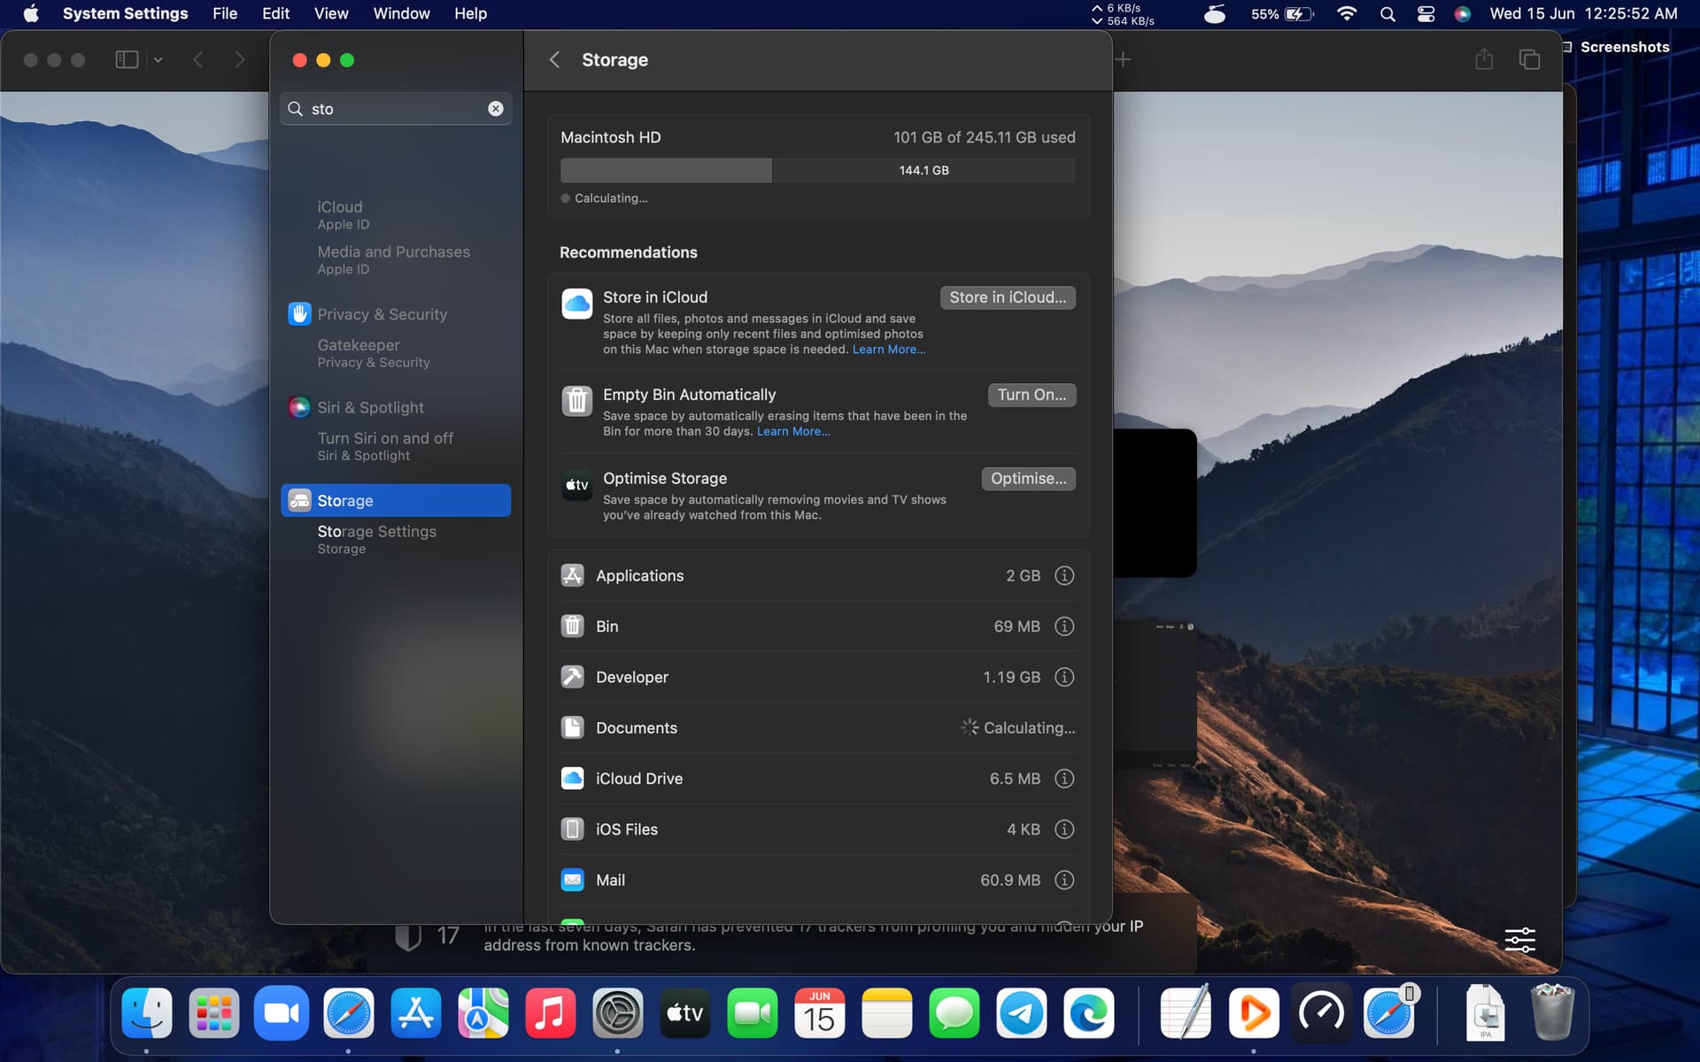Image resolution: width=1700 pixels, height=1062 pixels.
Task: Clear the search field text
Action: 496,108
